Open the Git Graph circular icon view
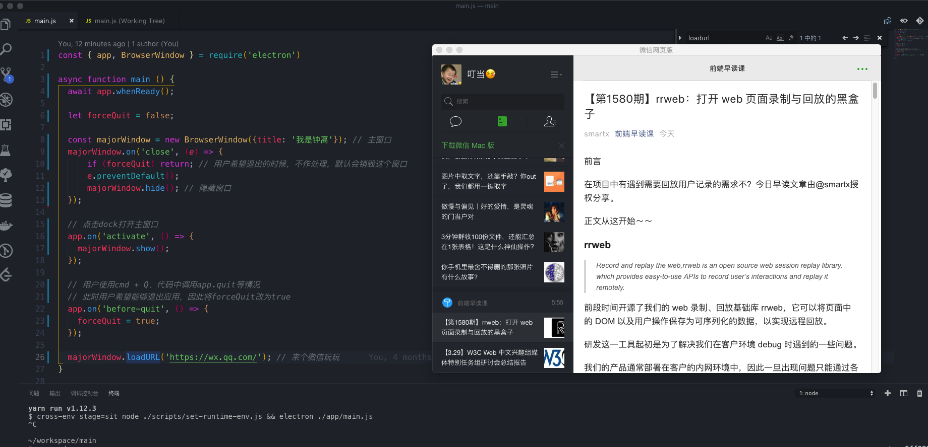 coord(6,250)
